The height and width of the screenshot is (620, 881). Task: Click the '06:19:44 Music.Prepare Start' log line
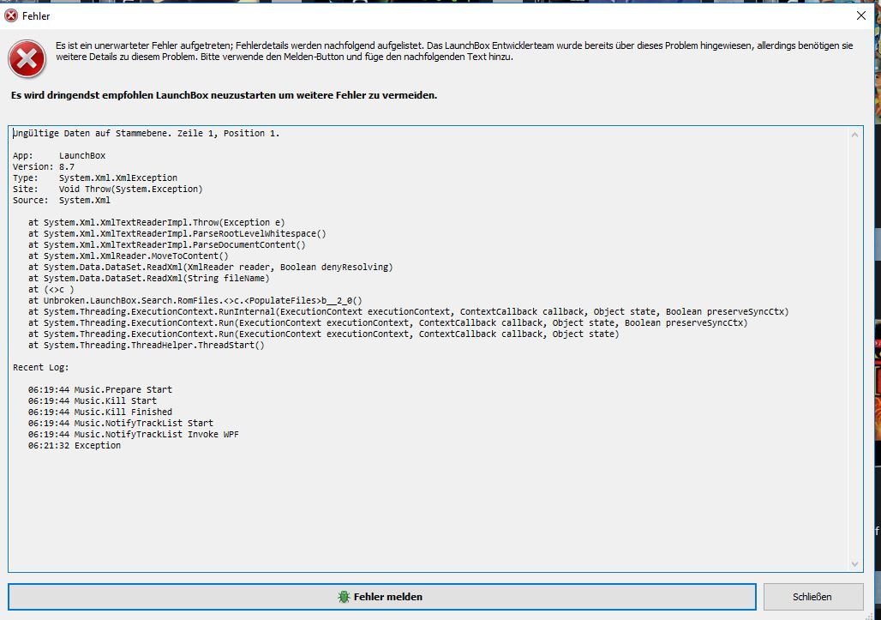[100, 389]
